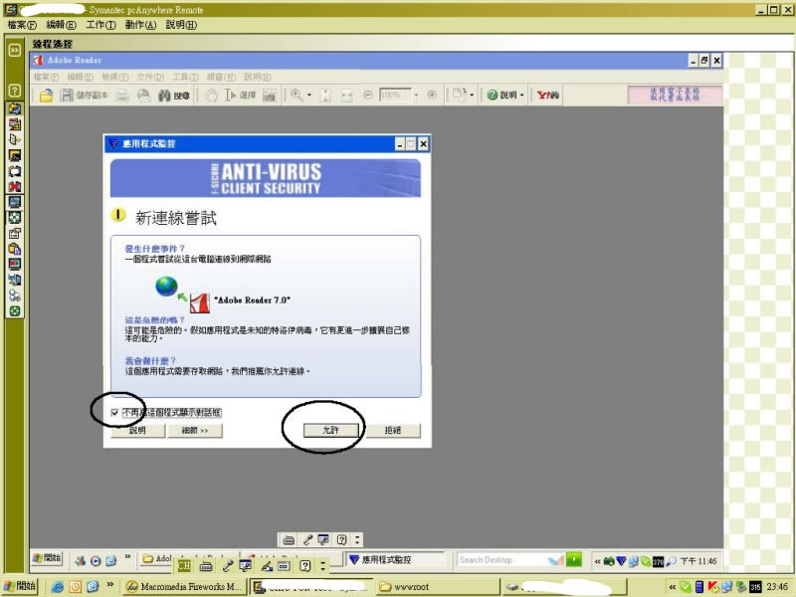Click the Yahoo Y! toolbar icon
Screen dimensions: 796x597
548,95
